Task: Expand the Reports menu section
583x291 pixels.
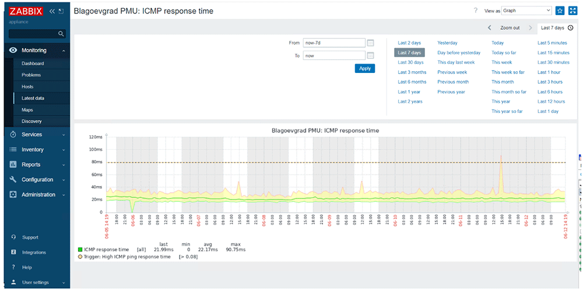Action: click(64, 165)
